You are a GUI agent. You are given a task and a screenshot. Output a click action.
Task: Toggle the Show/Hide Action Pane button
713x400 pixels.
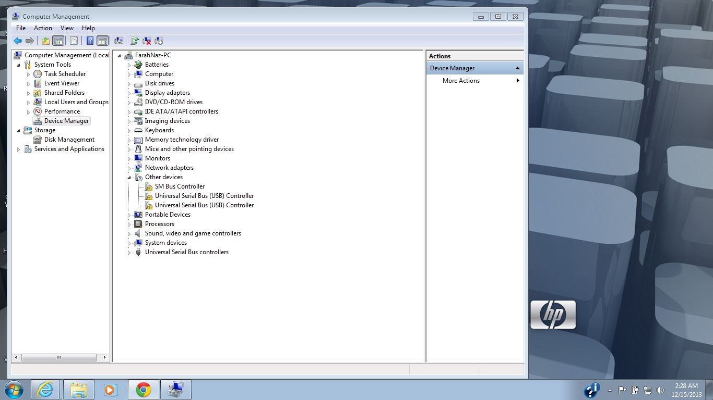[102, 41]
